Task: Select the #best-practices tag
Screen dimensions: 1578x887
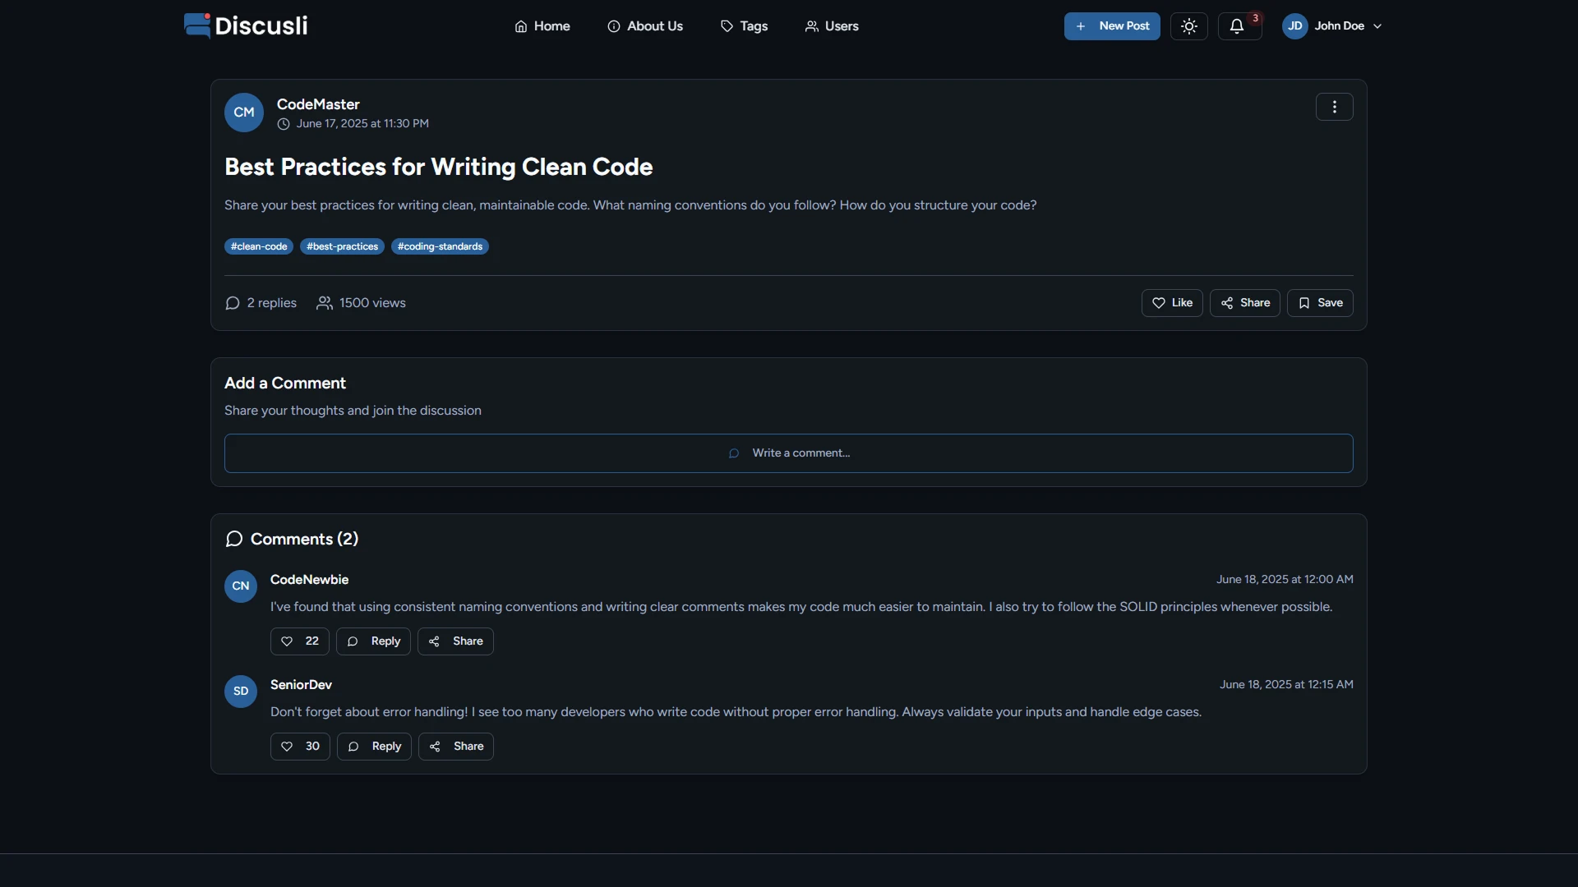Action: pyautogui.click(x=342, y=246)
